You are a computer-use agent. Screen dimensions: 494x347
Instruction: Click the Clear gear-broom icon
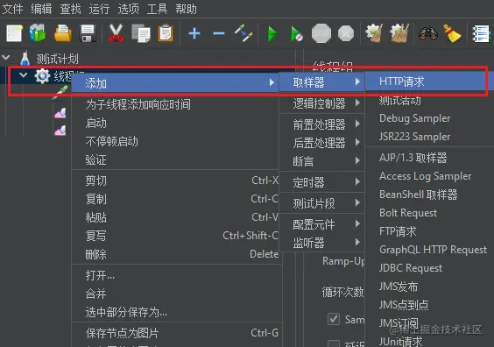coord(374,33)
